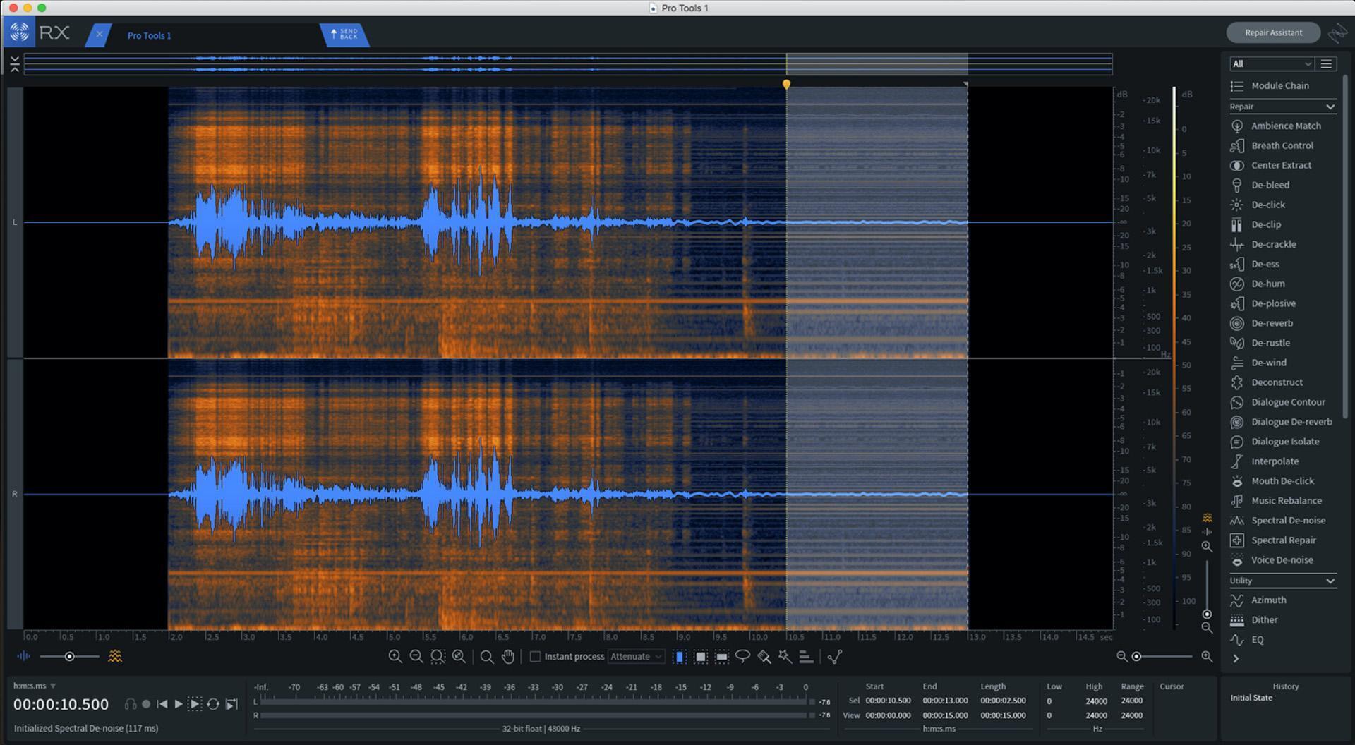Screen dimensions: 1355x745
Task: Enable the Instant process checkbox
Action: click(536, 656)
